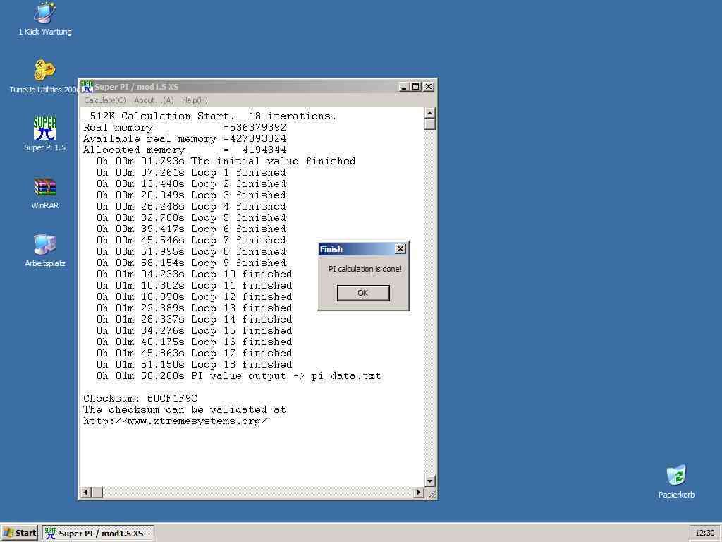Click the taskbar clock showing 12:30

[704, 534]
